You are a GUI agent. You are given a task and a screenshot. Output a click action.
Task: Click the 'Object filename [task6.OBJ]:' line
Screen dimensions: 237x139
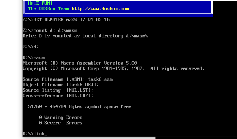coord(61,85)
